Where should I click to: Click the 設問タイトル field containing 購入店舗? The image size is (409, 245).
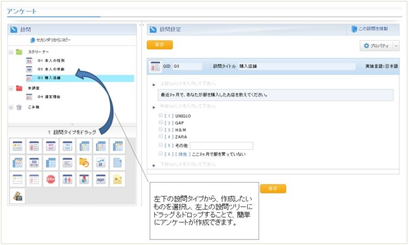297,66
